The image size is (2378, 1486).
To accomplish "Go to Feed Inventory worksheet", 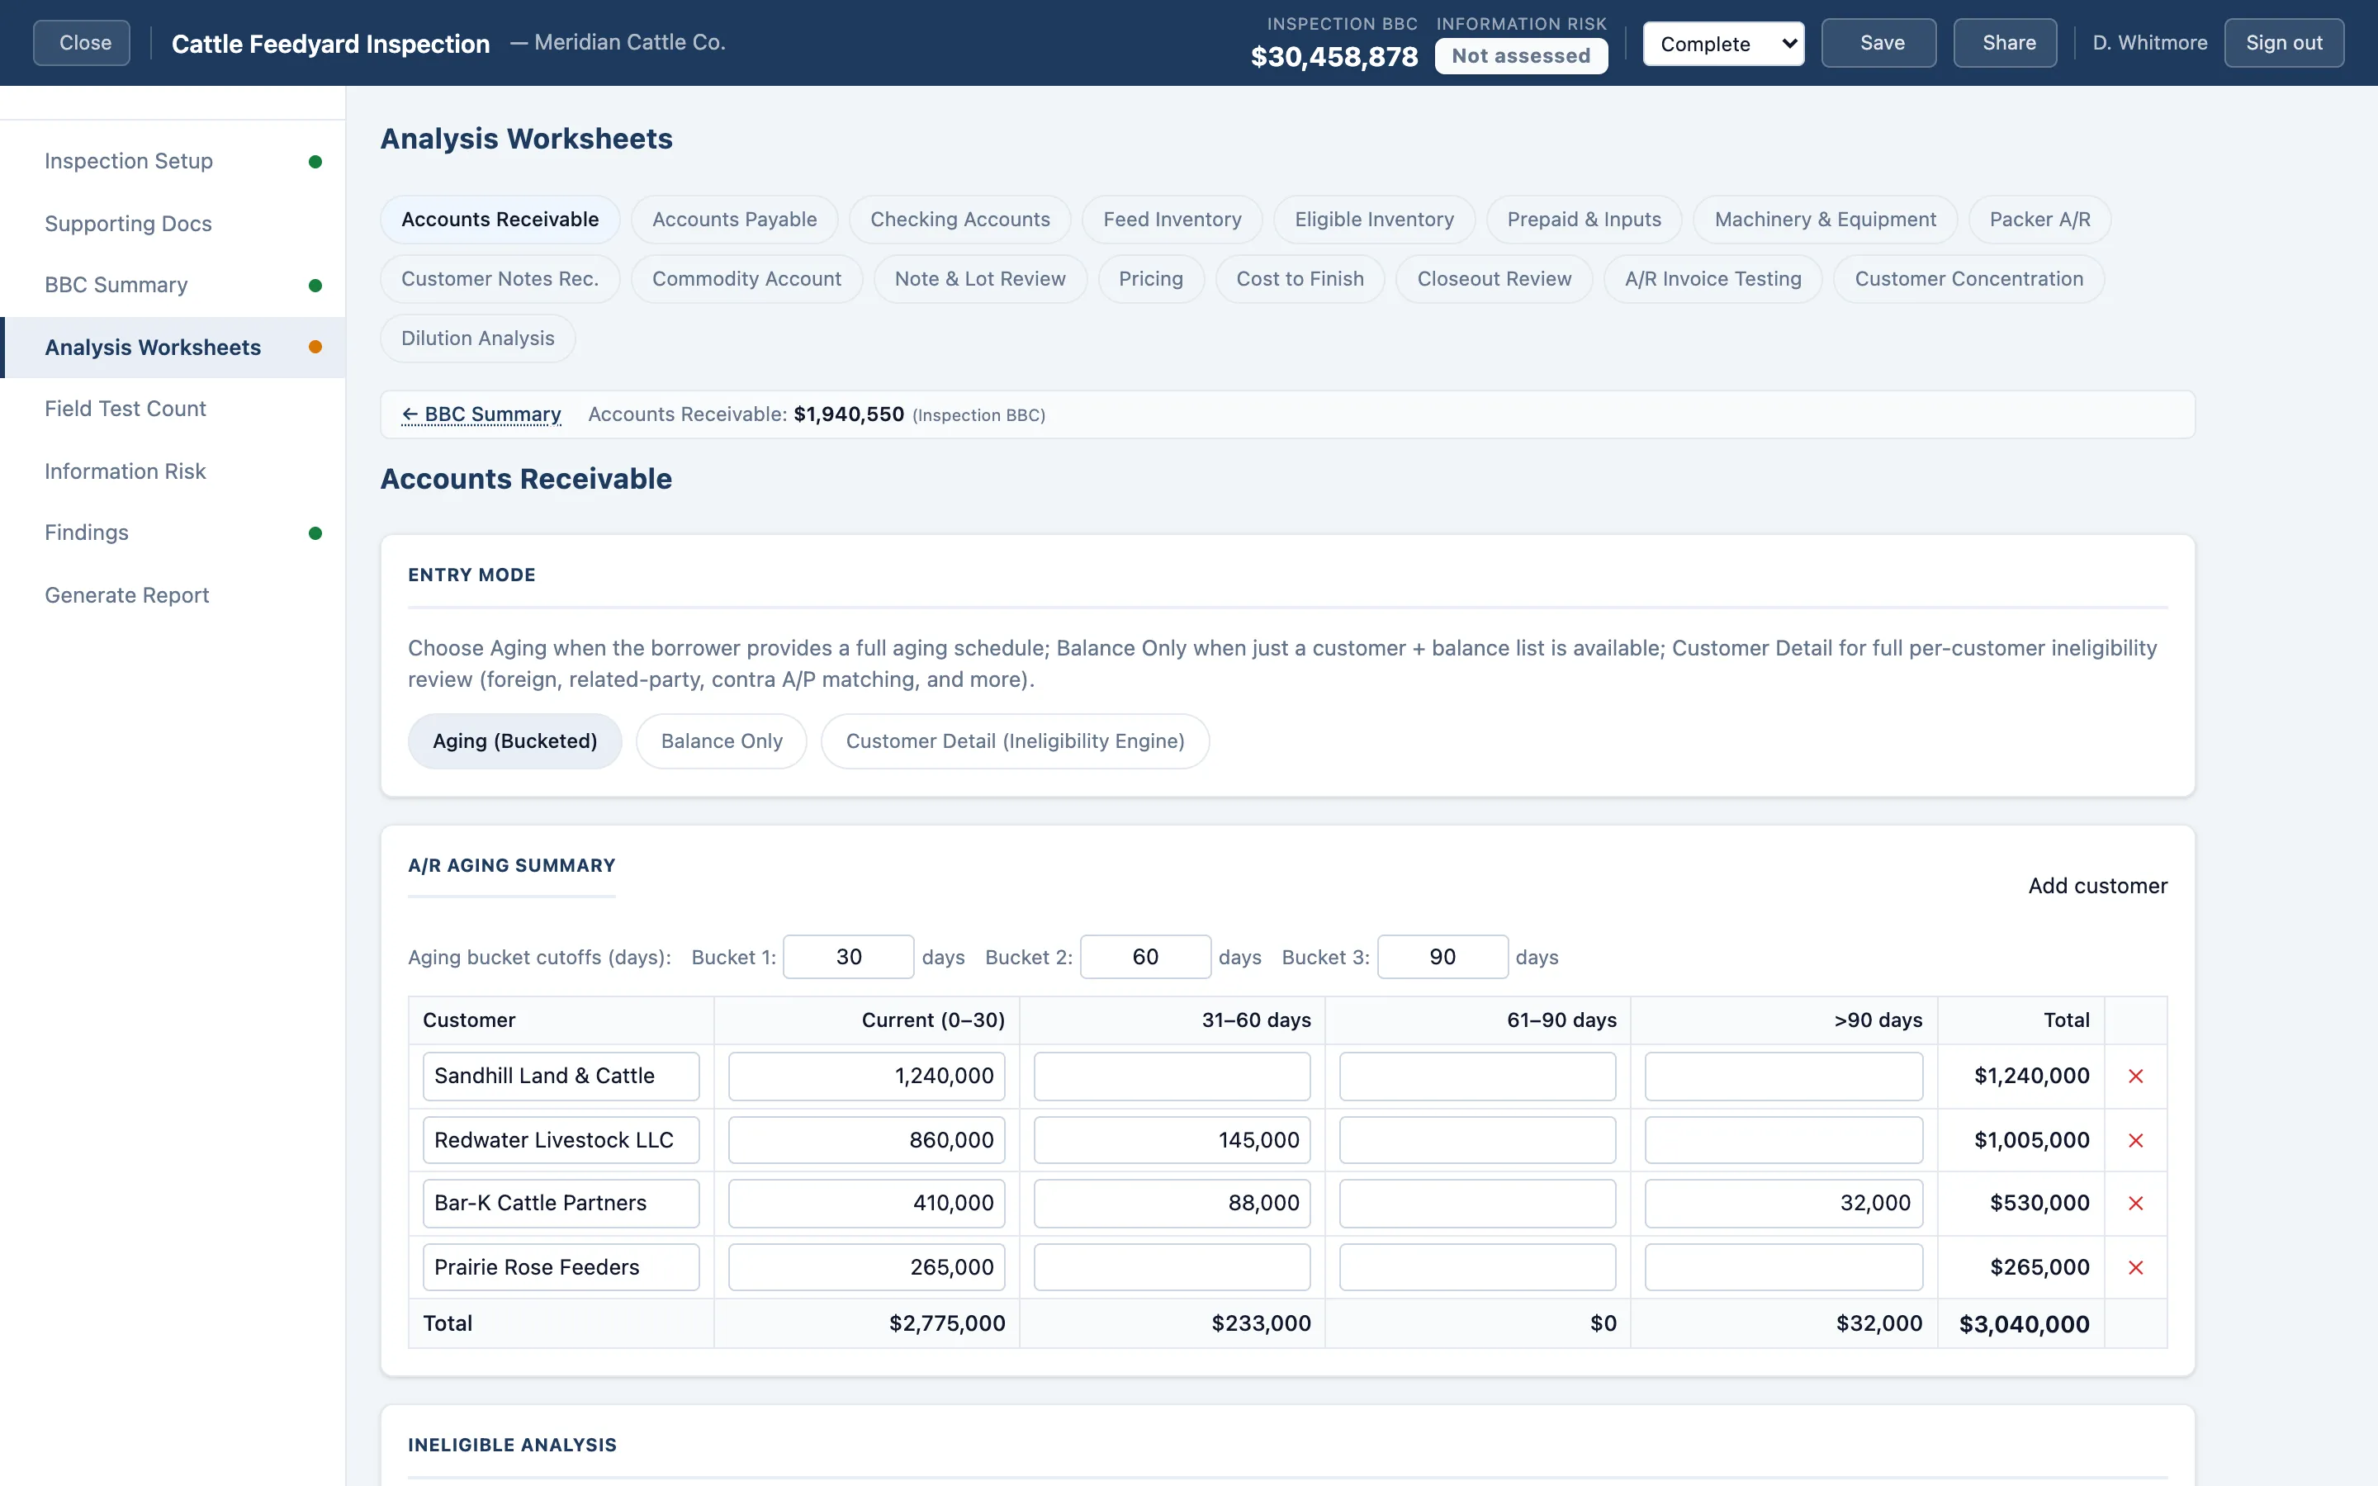I will [1172, 219].
